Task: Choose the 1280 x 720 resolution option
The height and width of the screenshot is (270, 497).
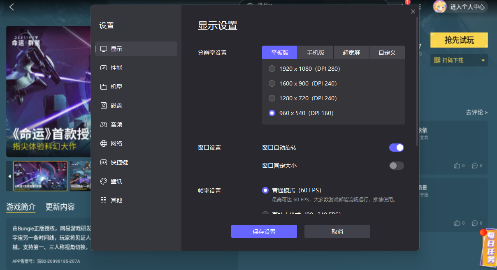Action: pyautogui.click(x=272, y=98)
